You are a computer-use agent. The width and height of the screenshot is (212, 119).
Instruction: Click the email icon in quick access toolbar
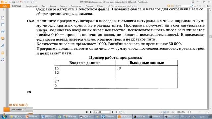pos(18,2)
